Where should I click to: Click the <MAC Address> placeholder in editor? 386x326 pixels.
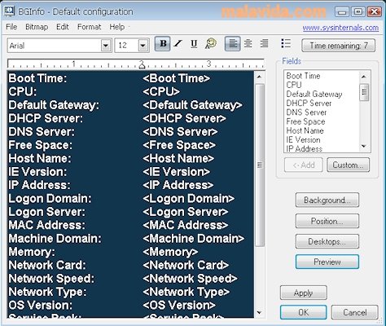(186, 225)
